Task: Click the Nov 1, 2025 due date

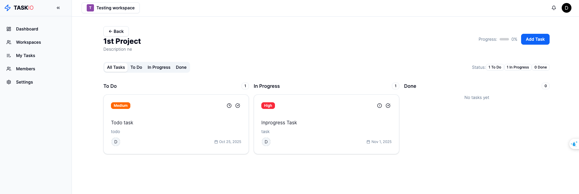Action: click(x=379, y=142)
